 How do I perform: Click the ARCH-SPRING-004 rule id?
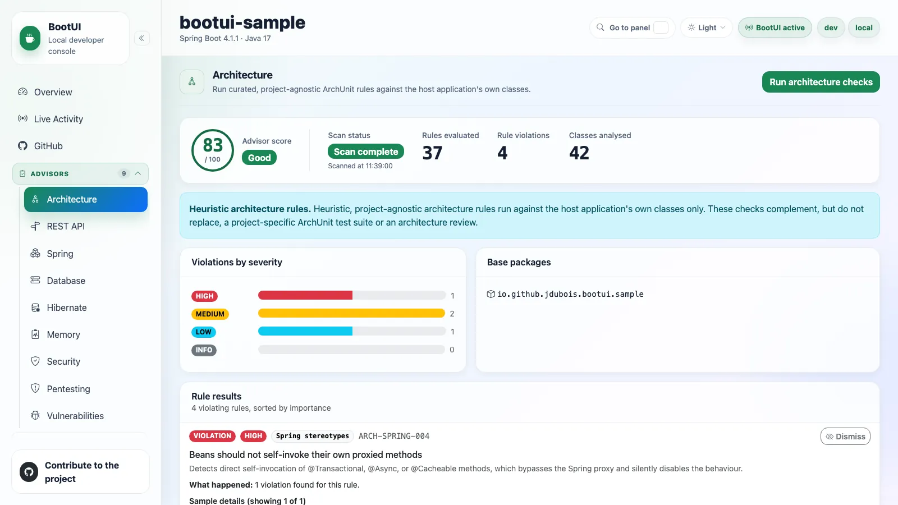pos(394,436)
